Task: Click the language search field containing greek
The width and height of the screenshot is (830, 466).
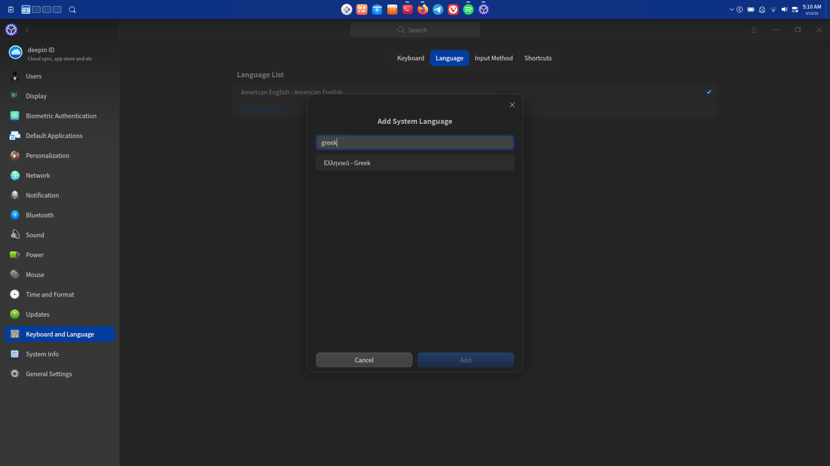Action: (x=415, y=142)
